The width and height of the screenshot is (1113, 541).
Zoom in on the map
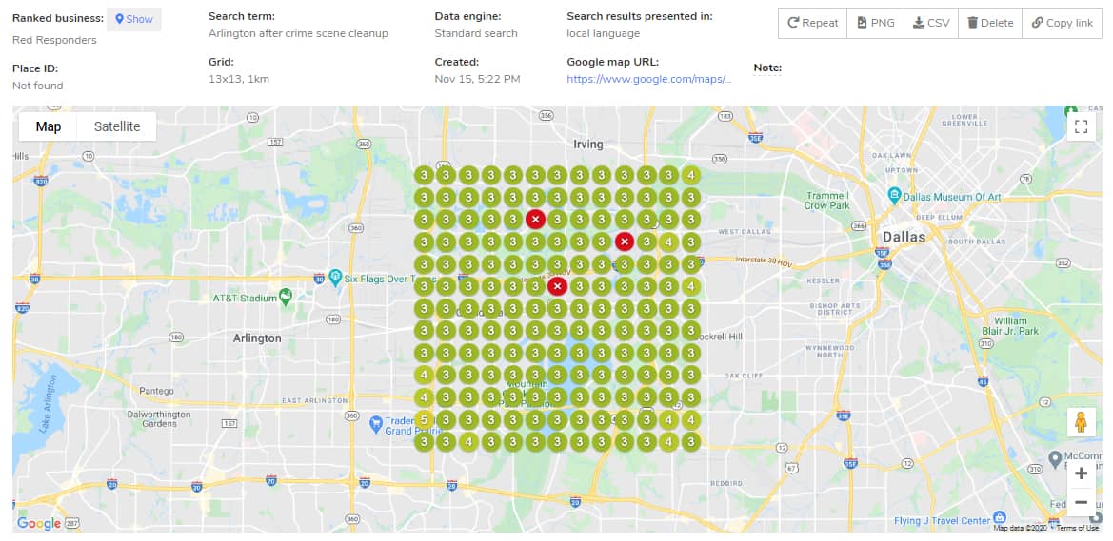[x=1081, y=473]
